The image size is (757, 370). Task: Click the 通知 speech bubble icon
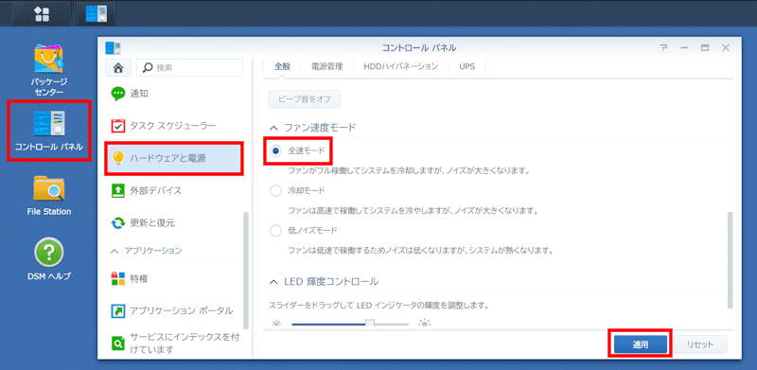pos(118,94)
